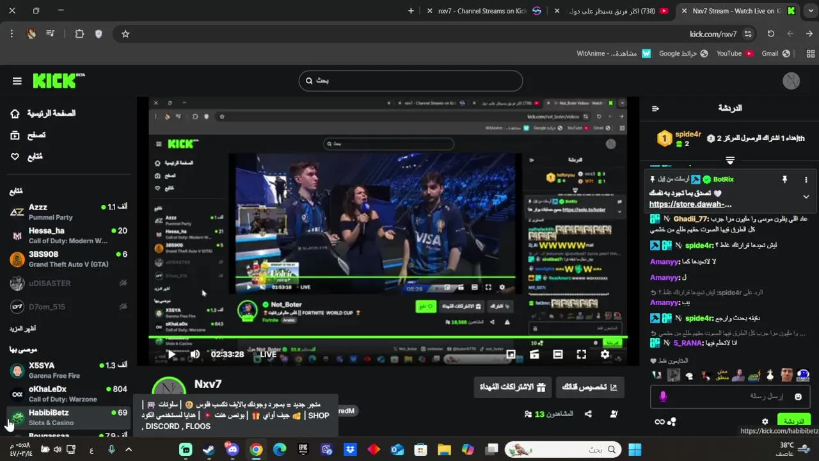
Task: Focus the chat message input field
Action: point(729,396)
